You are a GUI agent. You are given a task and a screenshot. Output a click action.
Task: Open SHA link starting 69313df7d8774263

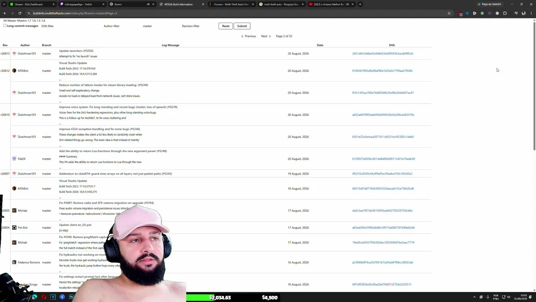[x=383, y=188]
